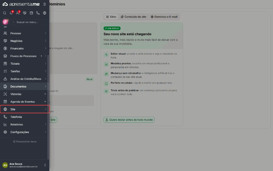Open Tickets menu item

[x=24, y=64]
